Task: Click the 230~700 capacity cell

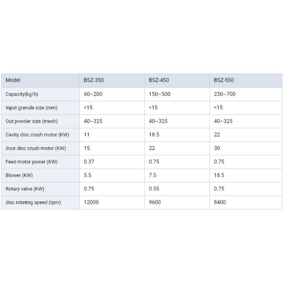Action: pyautogui.click(x=225, y=94)
